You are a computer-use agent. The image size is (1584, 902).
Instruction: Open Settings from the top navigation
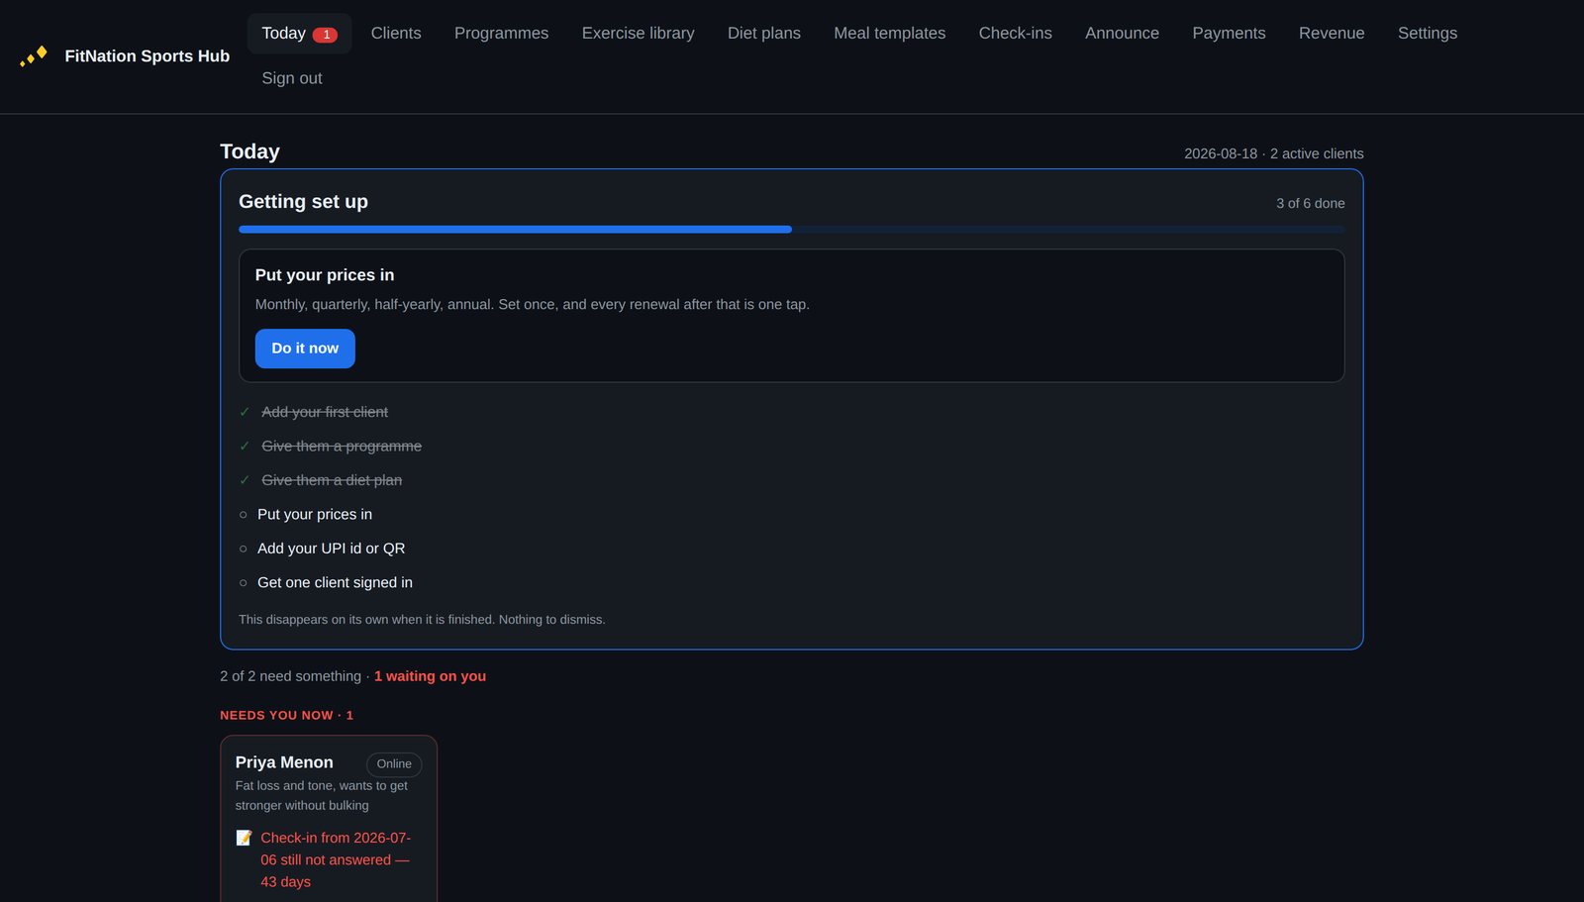(x=1428, y=34)
